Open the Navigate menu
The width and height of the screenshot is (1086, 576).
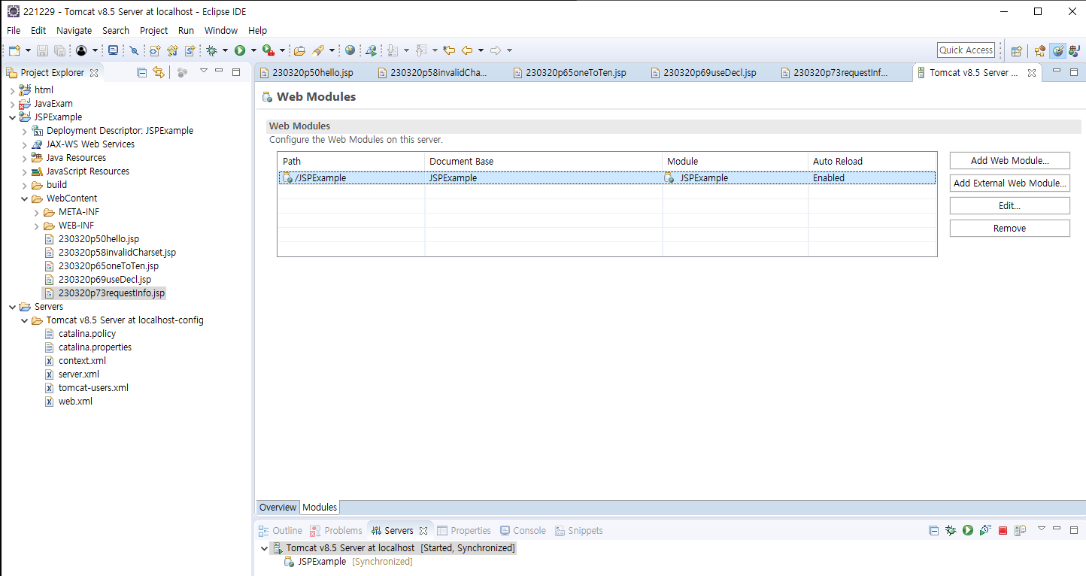[x=74, y=30]
